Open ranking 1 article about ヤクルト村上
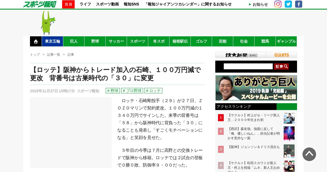 click(254, 118)
